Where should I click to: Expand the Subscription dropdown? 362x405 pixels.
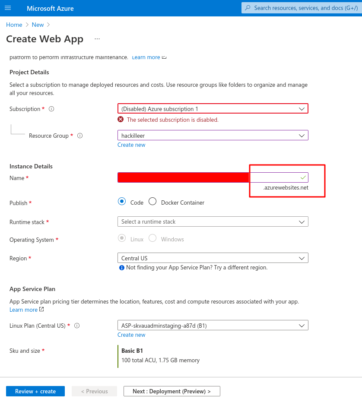(213, 109)
